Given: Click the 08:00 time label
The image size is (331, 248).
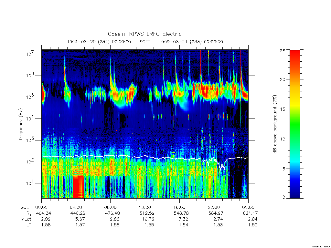Looking at the screenshot, I should point(111,207).
